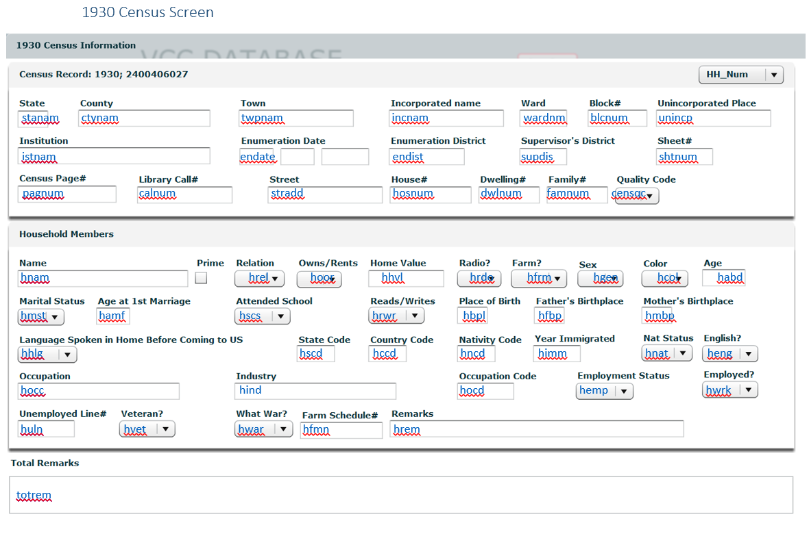Expand the Relation dropdown
809x534 pixels.
point(259,279)
